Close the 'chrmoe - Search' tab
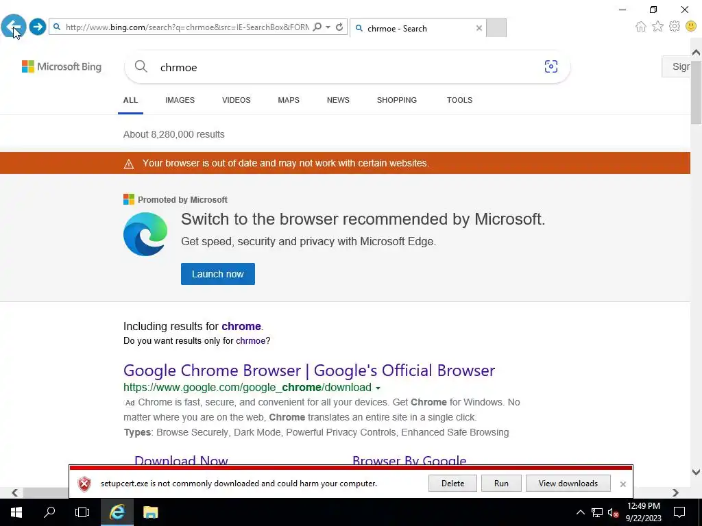 479,28
